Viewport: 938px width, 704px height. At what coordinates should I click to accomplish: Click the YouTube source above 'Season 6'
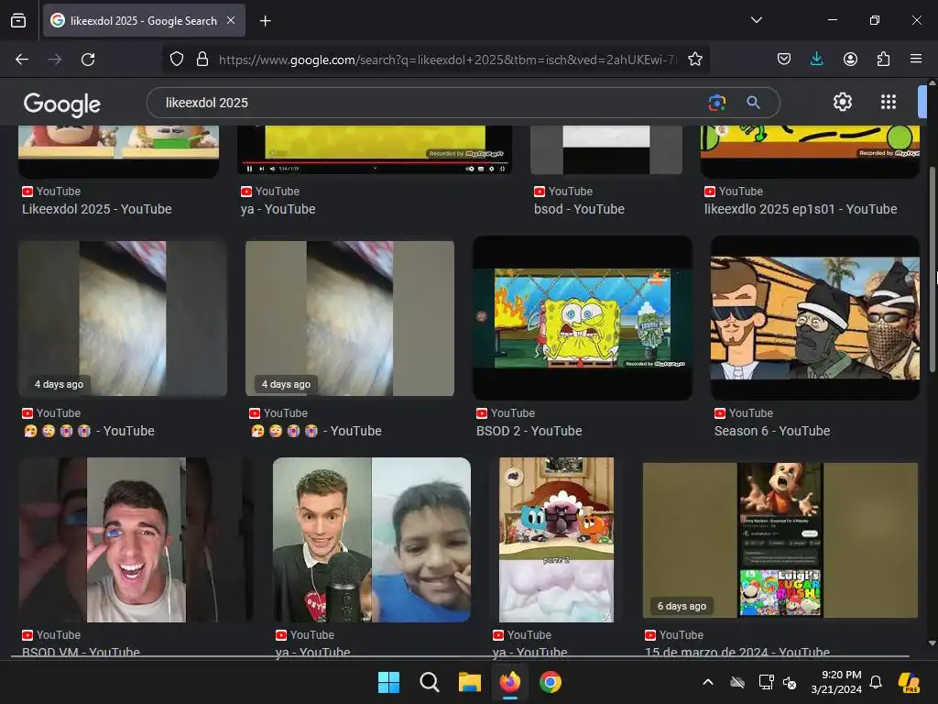tap(744, 413)
